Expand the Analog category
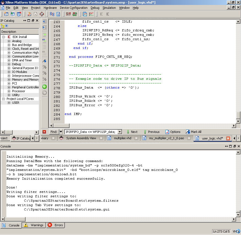Viewport: 241px width, 235px height. pyautogui.click(x=9, y=41)
